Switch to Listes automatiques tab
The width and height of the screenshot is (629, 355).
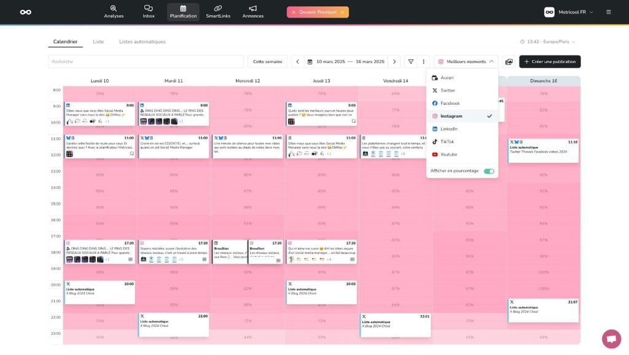coord(142,42)
